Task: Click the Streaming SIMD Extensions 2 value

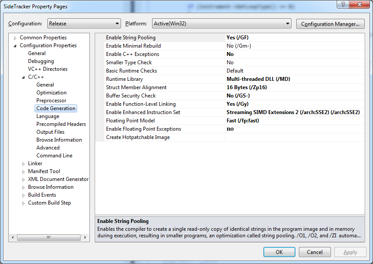Action: point(293,112)
